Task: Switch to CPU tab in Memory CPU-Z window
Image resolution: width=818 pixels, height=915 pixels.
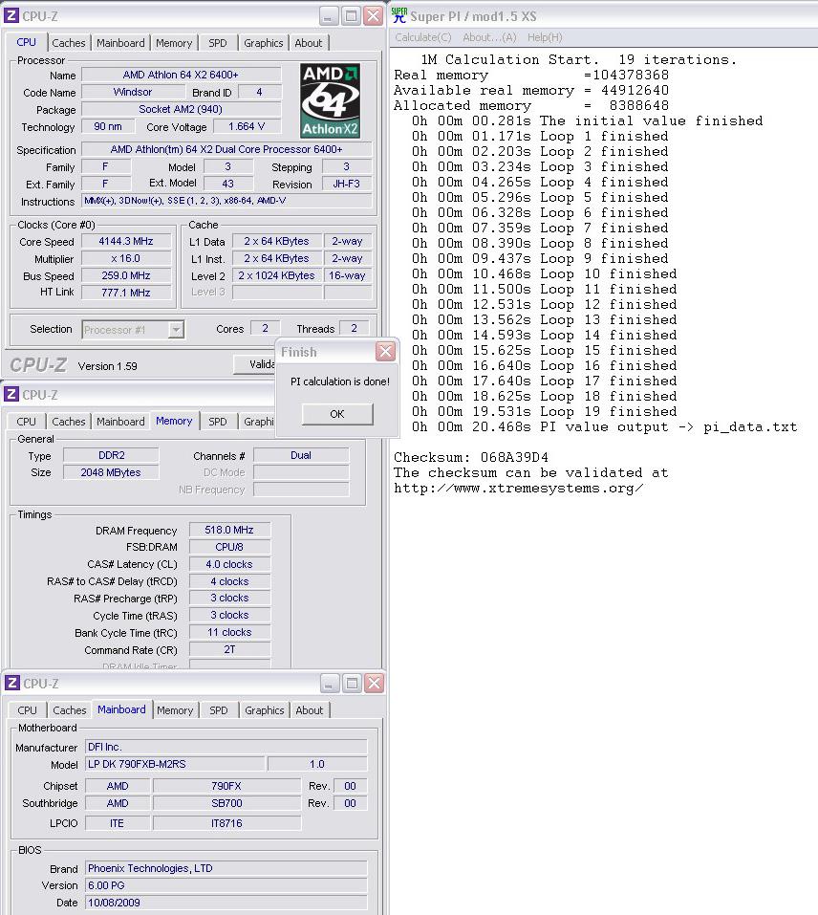Action: [26, 422]
